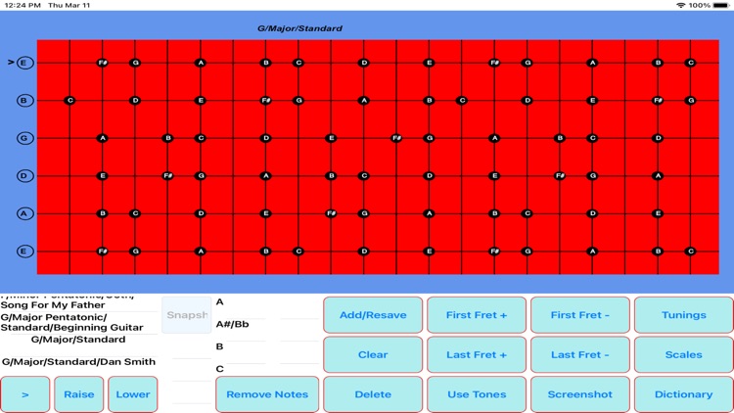The image size is (734, 413).
Task: Open the Tunings list
Action: 684,315
